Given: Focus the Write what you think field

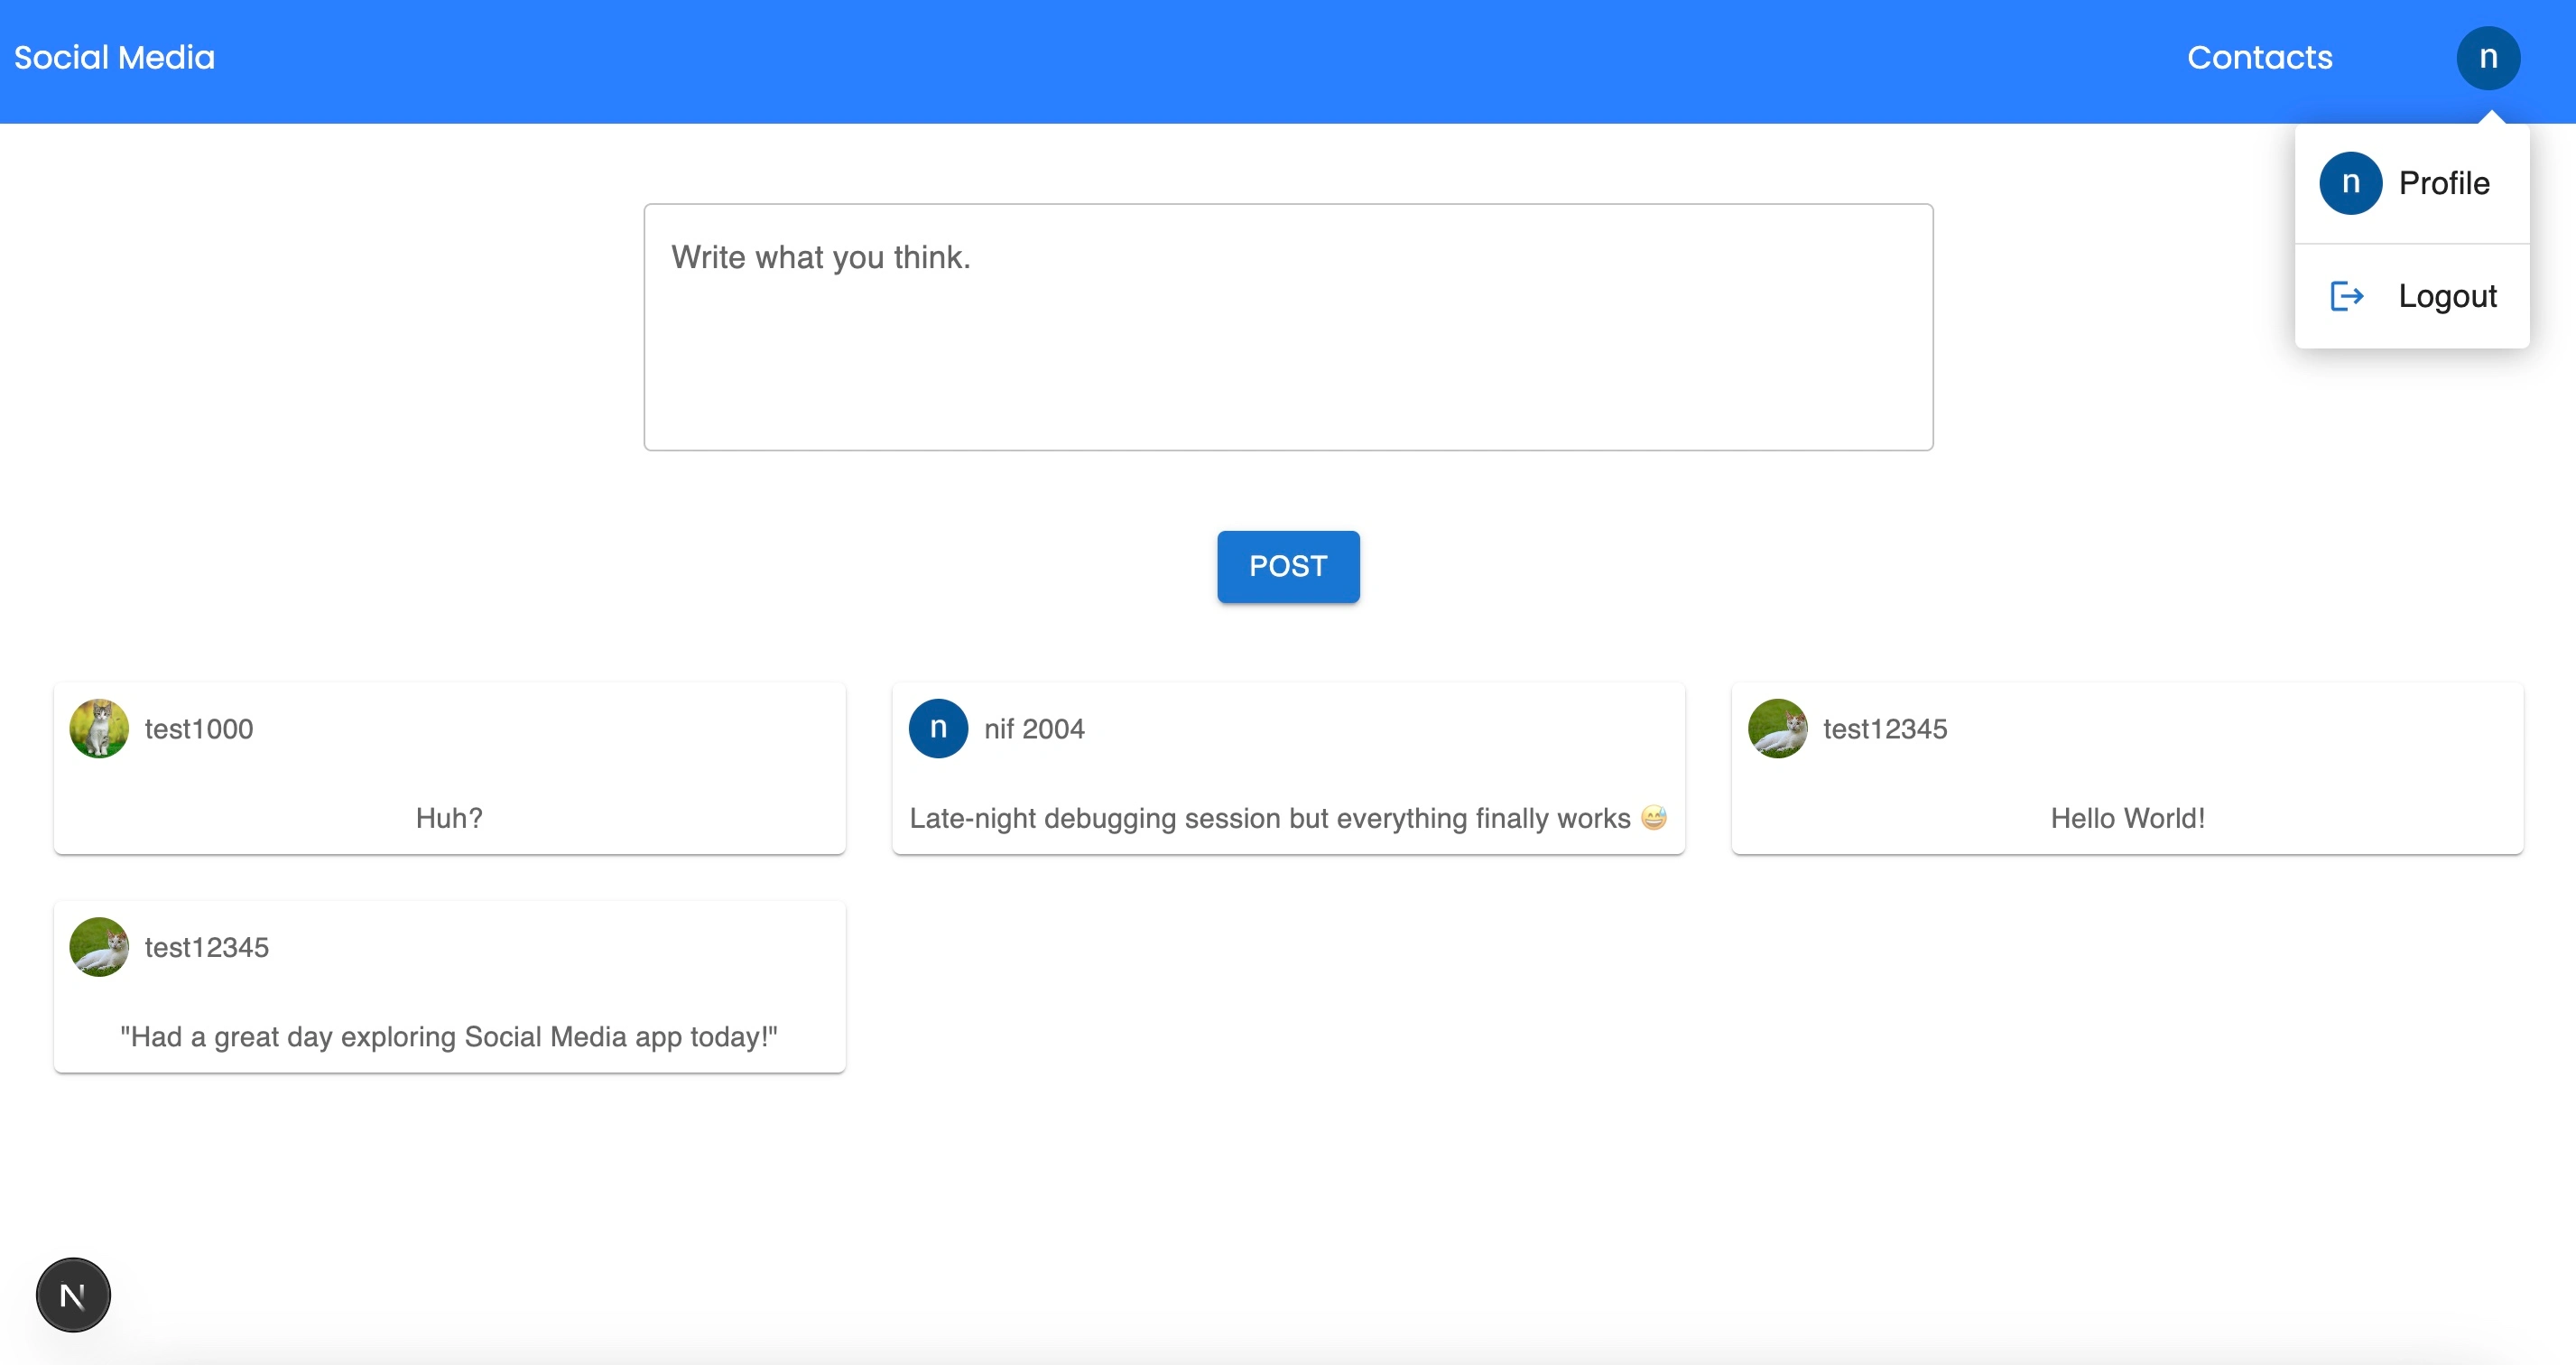Looking at the screenshot, I should coord(1287,327).
